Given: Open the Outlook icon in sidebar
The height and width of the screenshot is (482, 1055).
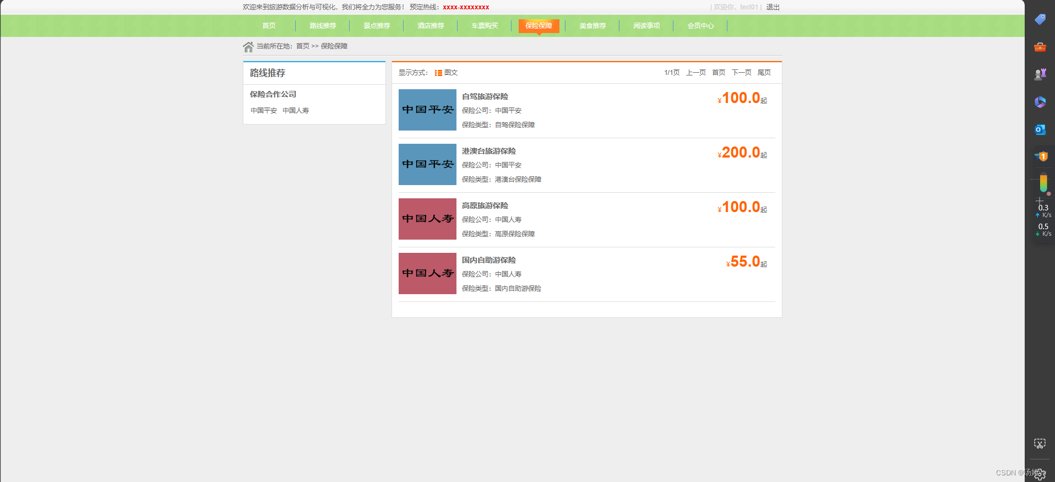Looking at the screenshot, I should pyautogui.click(x=1040, y=129).
